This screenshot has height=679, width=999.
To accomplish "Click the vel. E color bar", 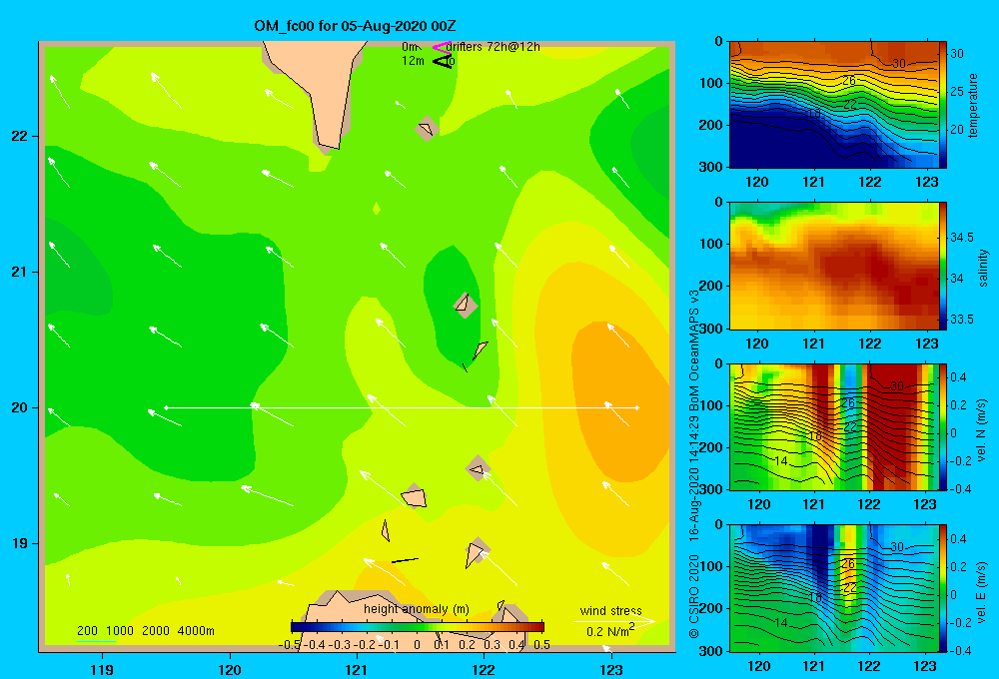I will coord(943,587).
